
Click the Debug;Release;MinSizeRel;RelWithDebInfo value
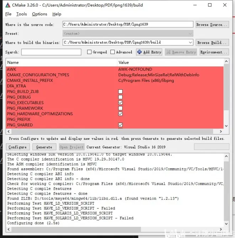coord(159,75)
